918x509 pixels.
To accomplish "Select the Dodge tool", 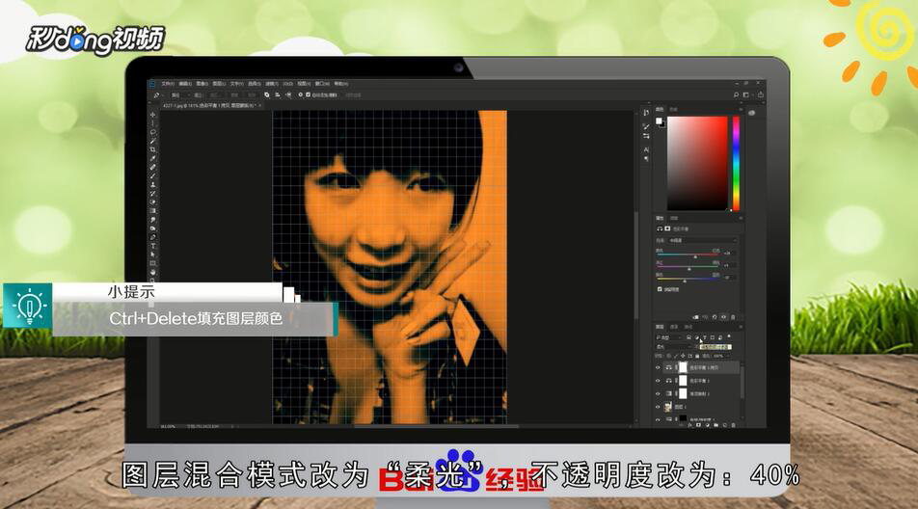I will coord(152,228).
